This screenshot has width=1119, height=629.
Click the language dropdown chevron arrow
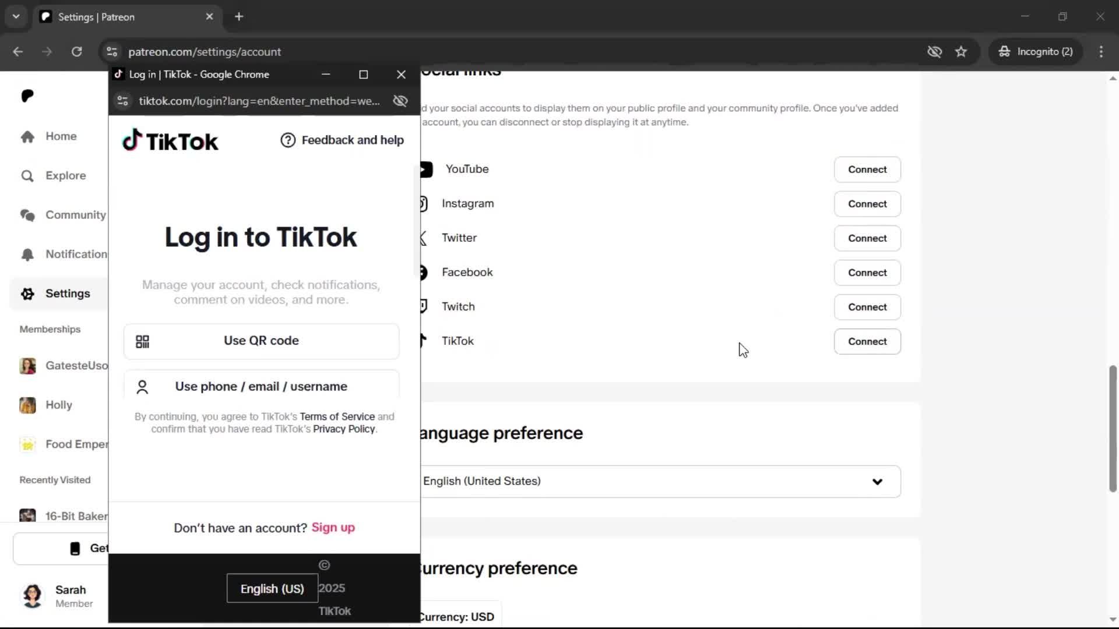point(877,482)
